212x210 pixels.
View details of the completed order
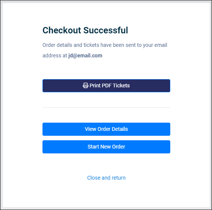pos(106,129)
